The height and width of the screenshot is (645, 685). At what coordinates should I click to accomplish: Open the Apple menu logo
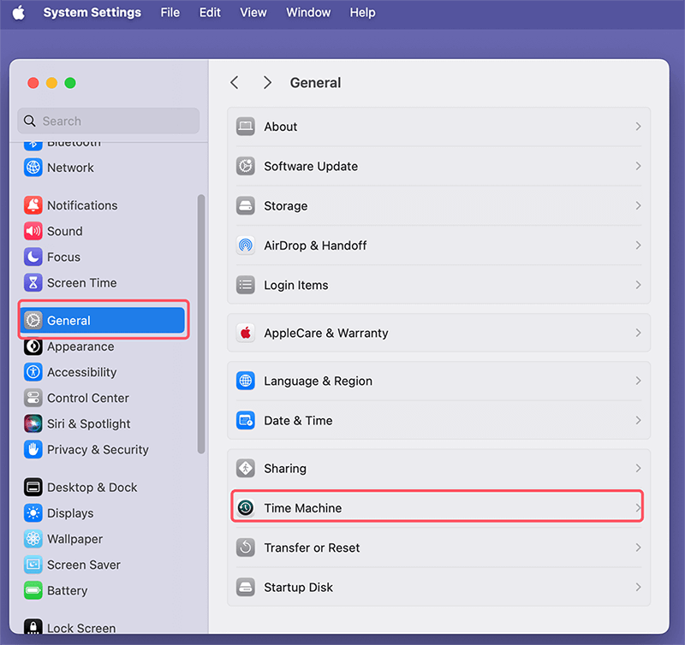click(18, 13)
